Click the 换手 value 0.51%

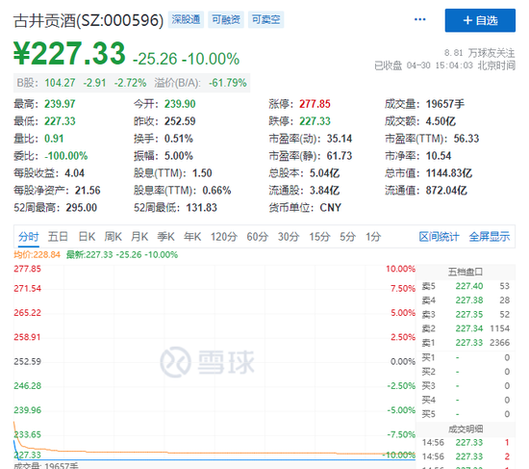[179, 139]
